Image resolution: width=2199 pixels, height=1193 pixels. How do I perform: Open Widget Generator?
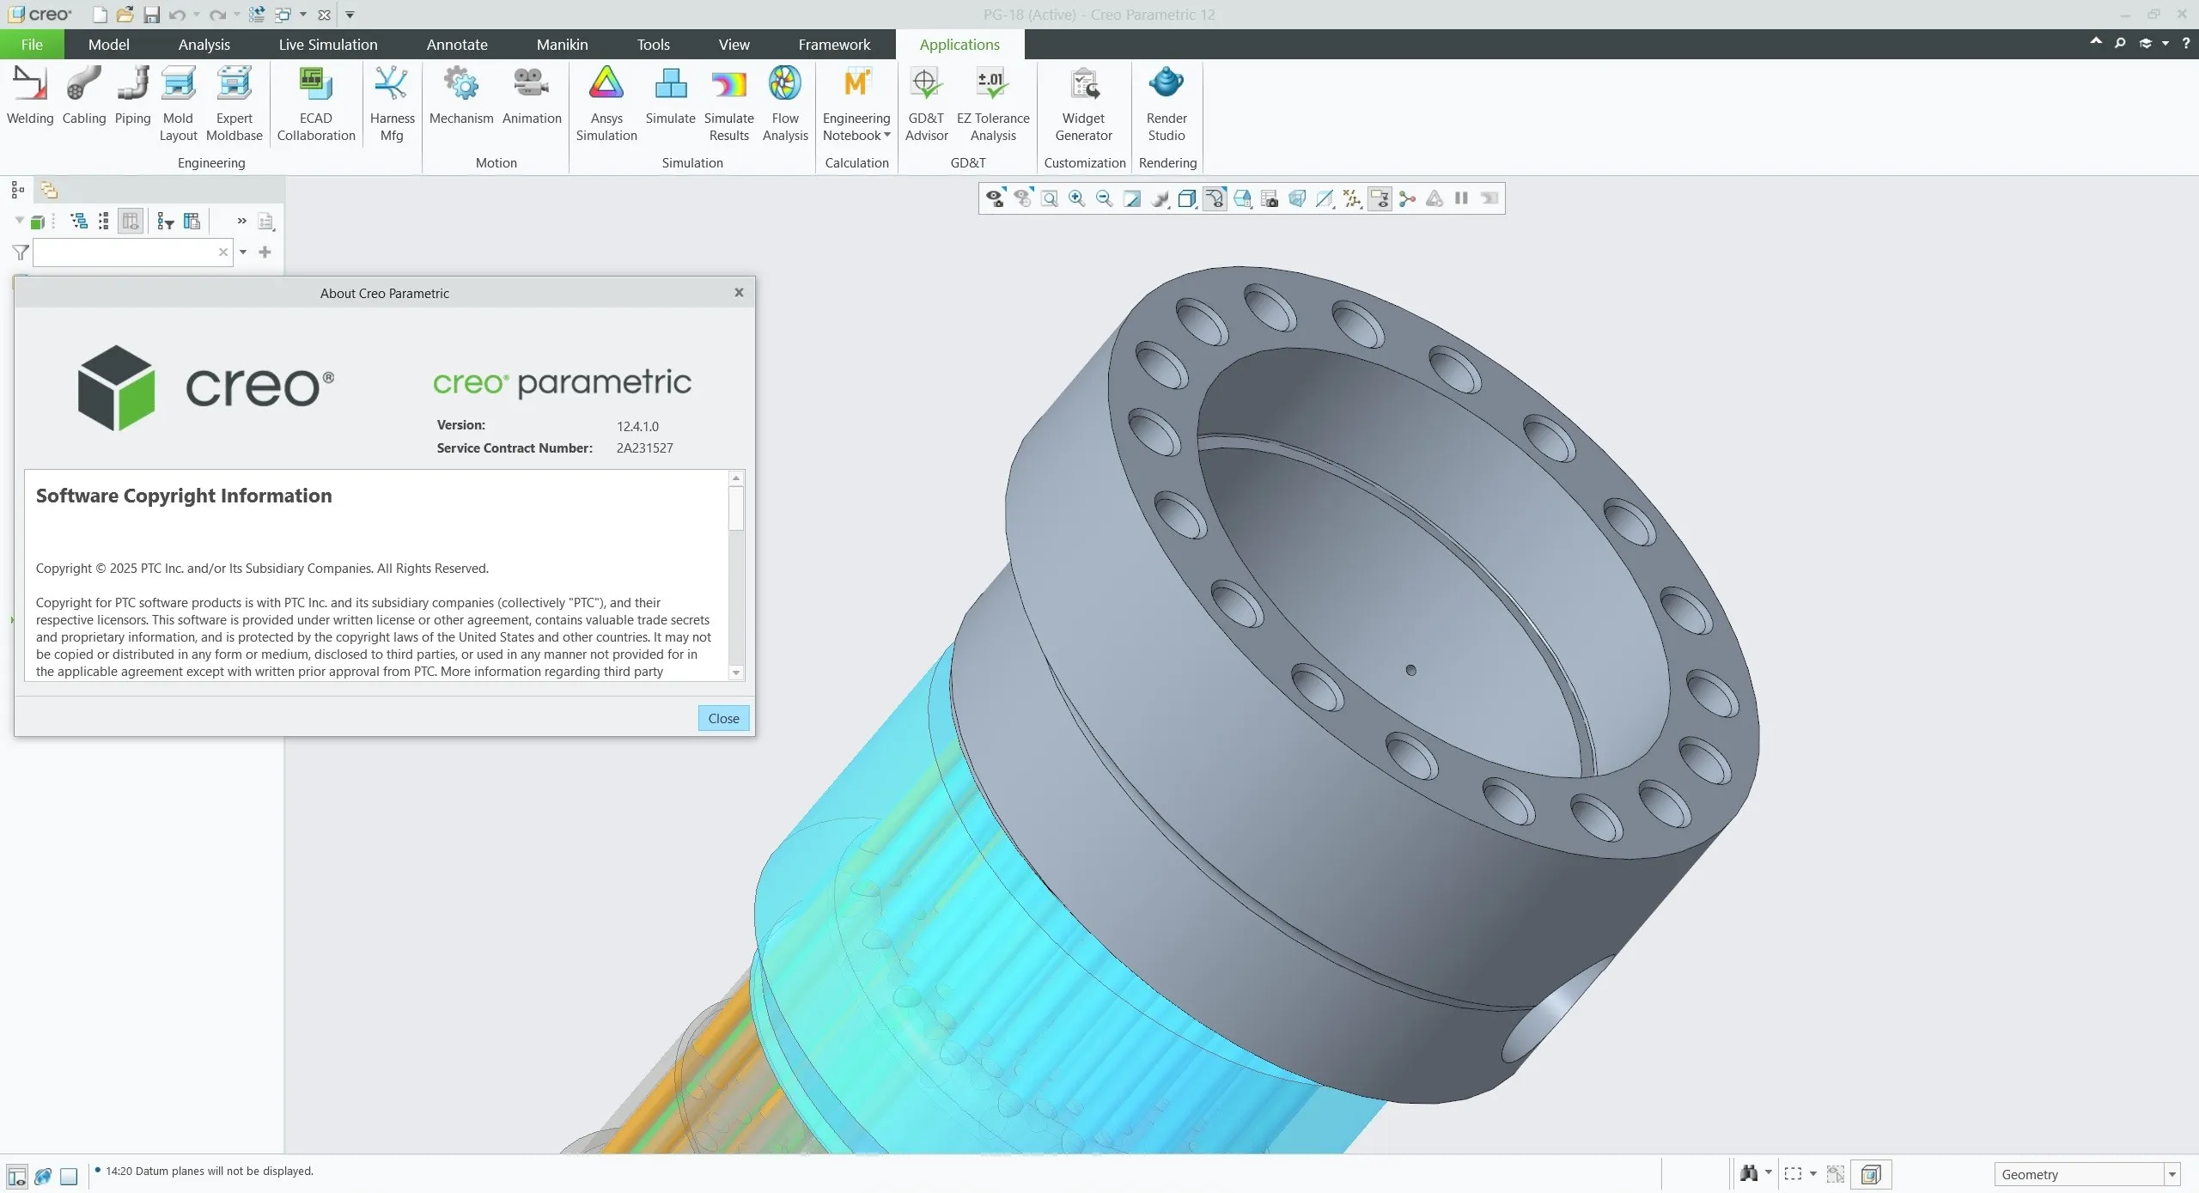1083,103
